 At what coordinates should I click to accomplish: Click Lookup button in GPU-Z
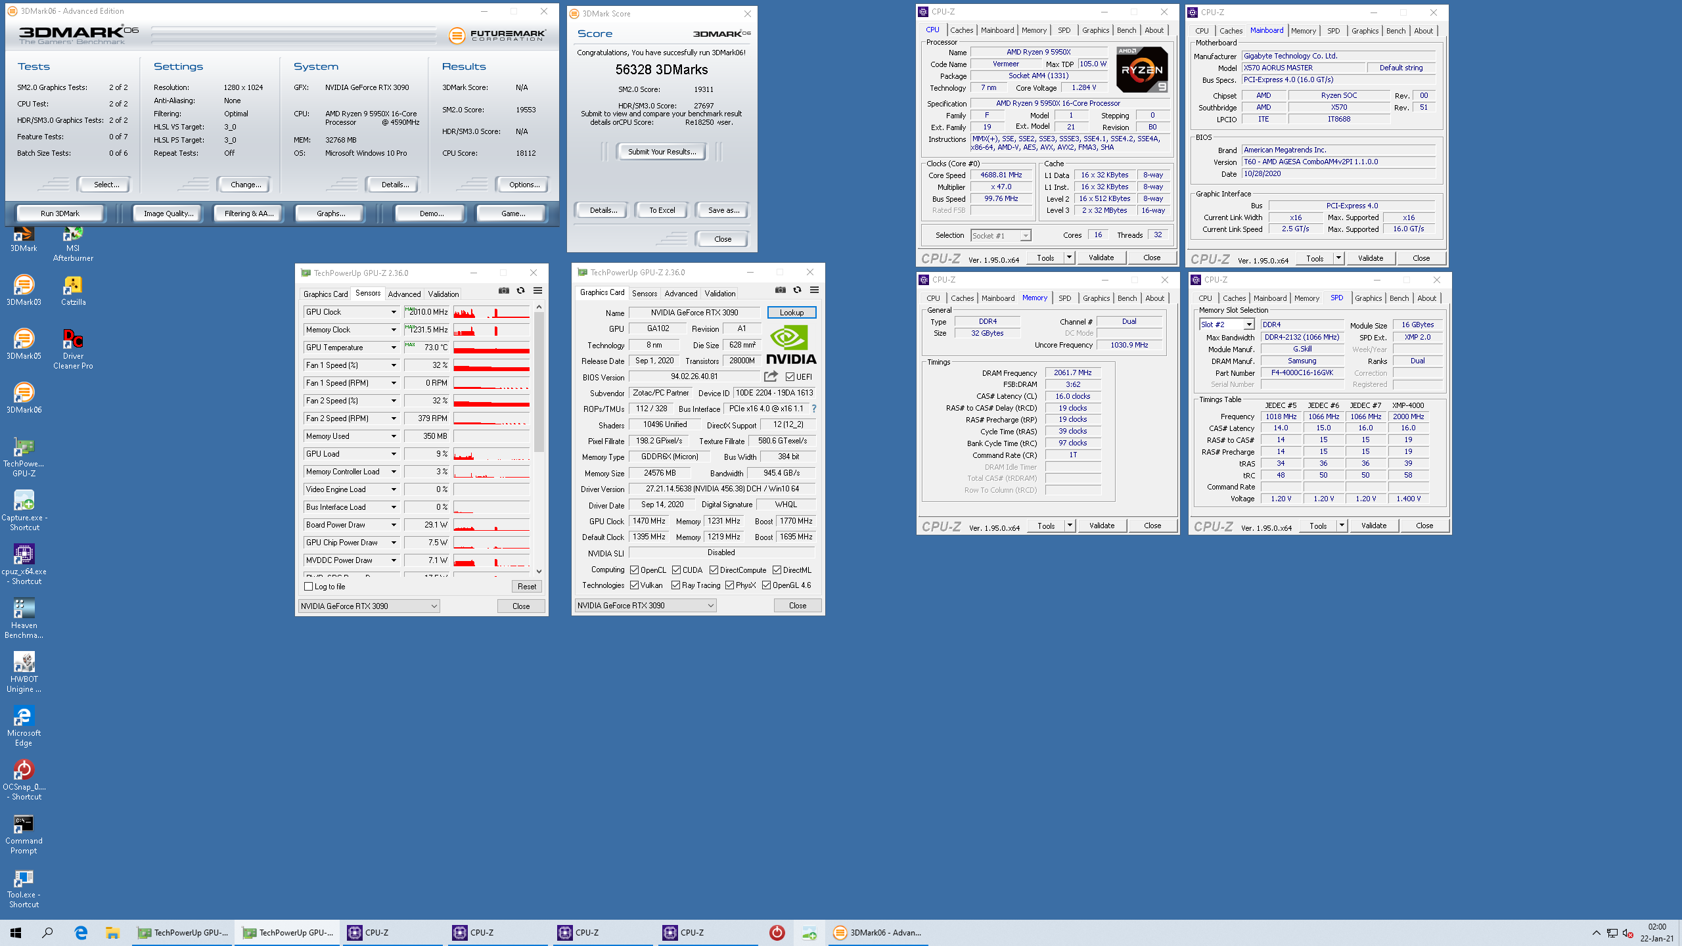pos(792,313)
